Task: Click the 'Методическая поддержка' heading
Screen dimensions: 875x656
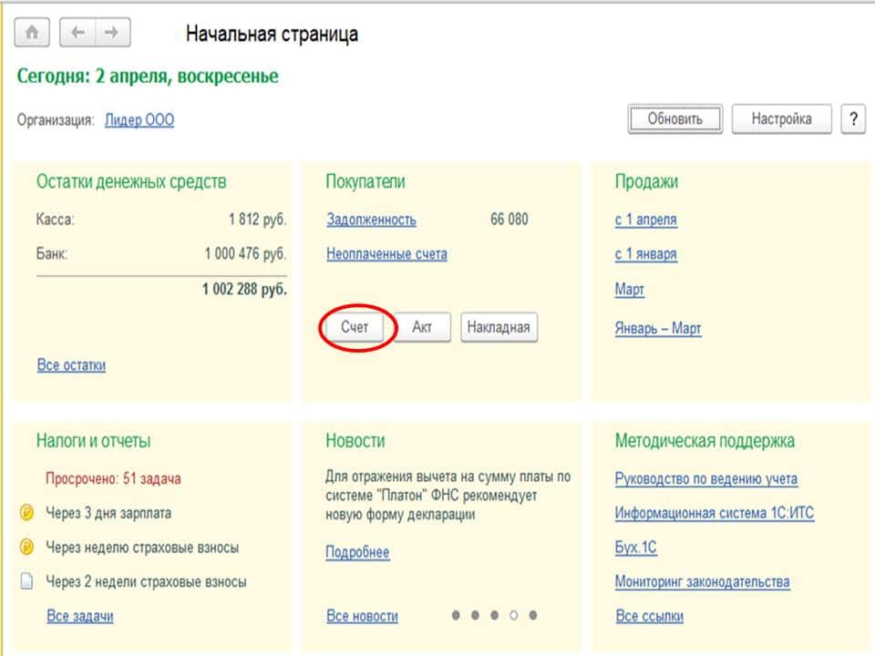Action: [705, 441]
